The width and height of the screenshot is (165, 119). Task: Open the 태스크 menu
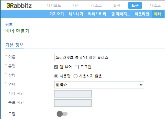pyautogui.click(x=155, y=5)
